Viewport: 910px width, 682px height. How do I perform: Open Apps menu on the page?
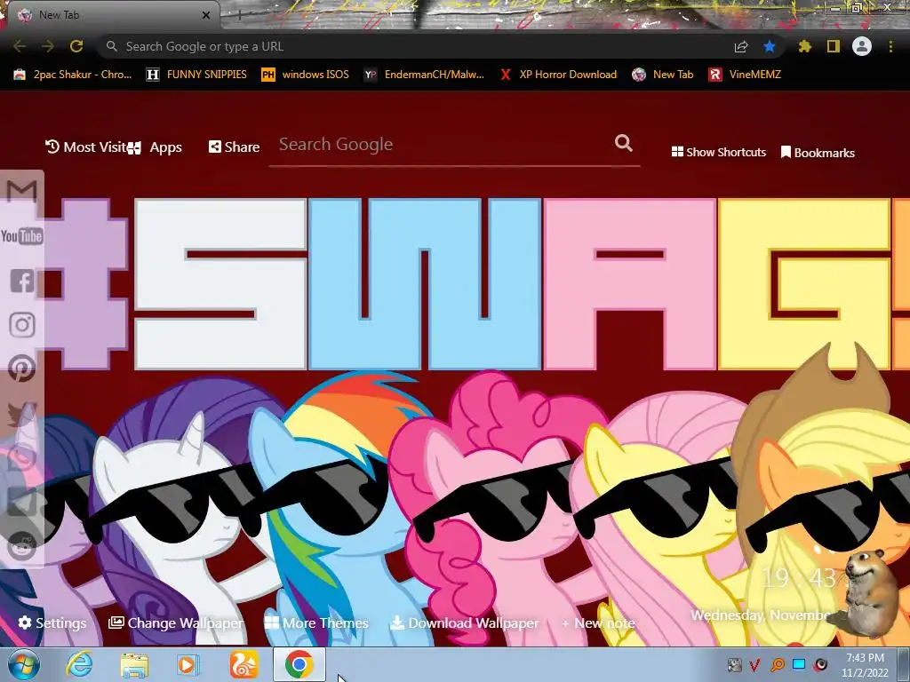click(x=155, y=147)
